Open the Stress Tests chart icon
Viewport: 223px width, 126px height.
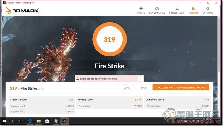pos(177,9)
